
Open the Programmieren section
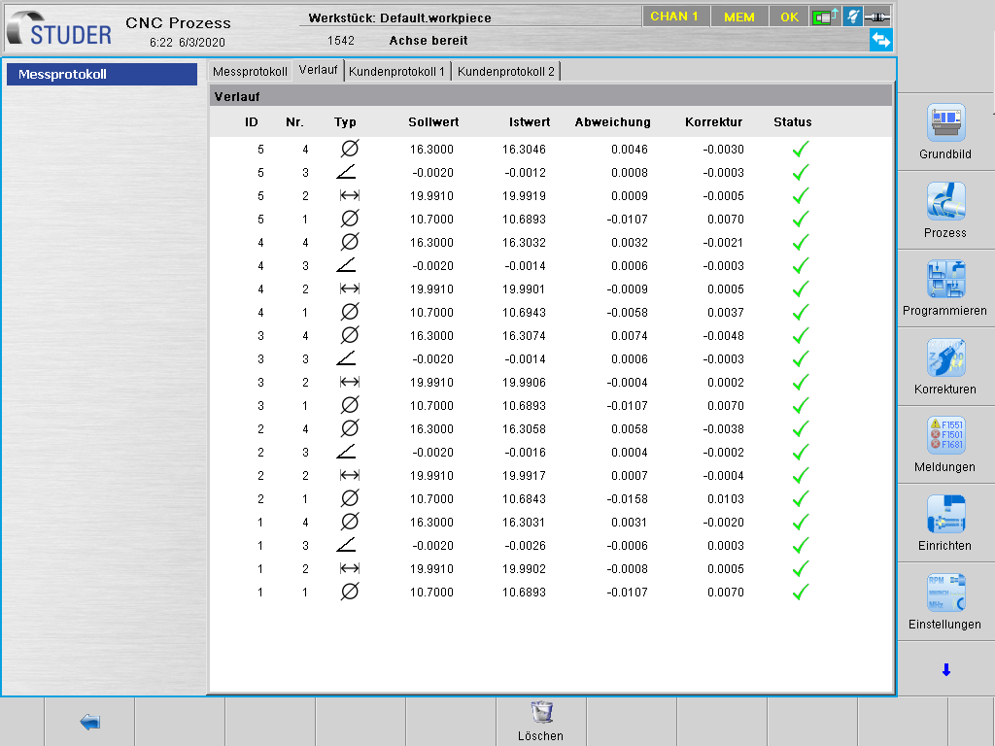(944, 288)
